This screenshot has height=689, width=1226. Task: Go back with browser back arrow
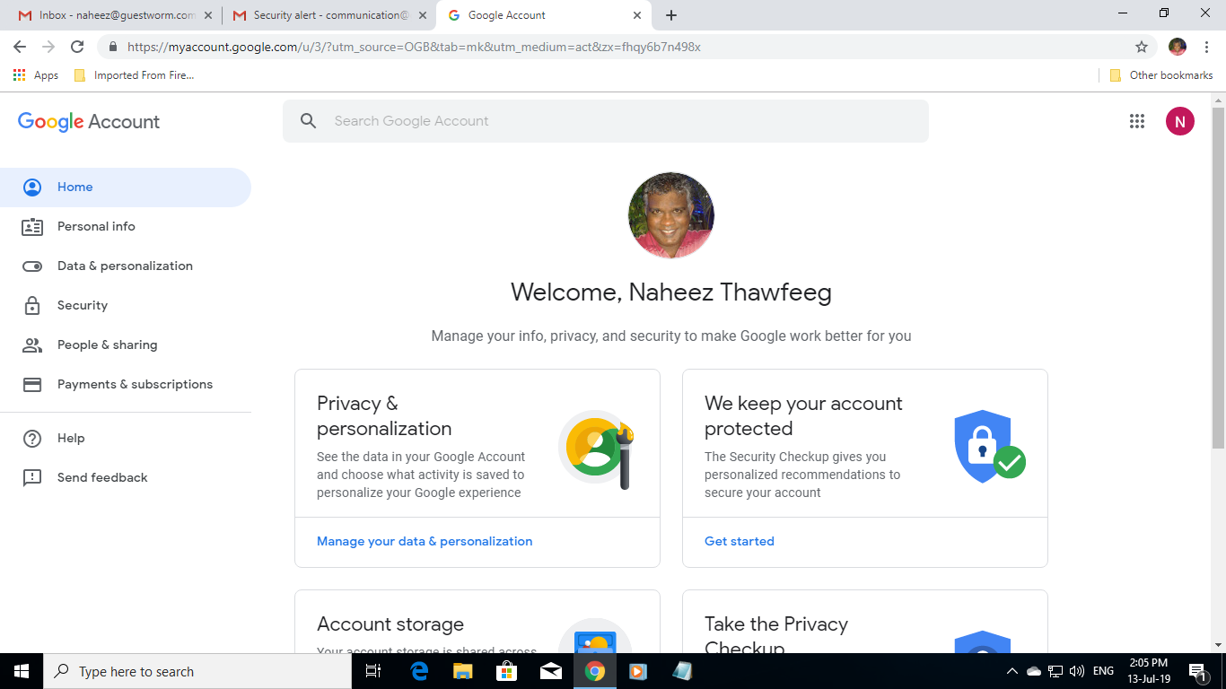pos(20,47)
